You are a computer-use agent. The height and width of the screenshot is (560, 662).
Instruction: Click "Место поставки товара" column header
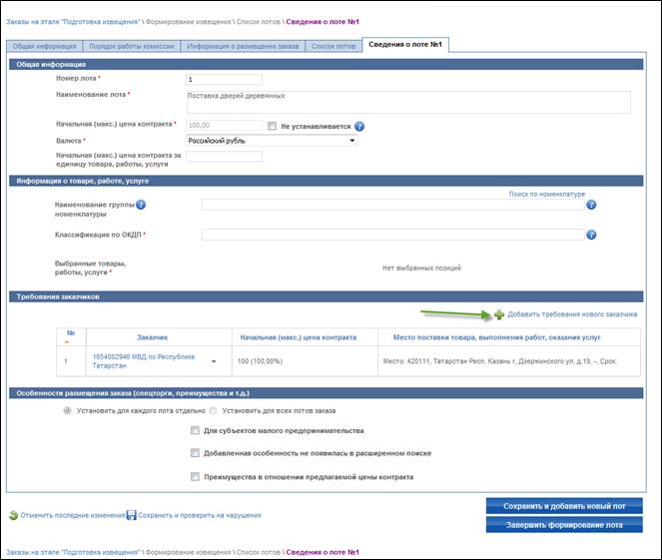point(496,337)
